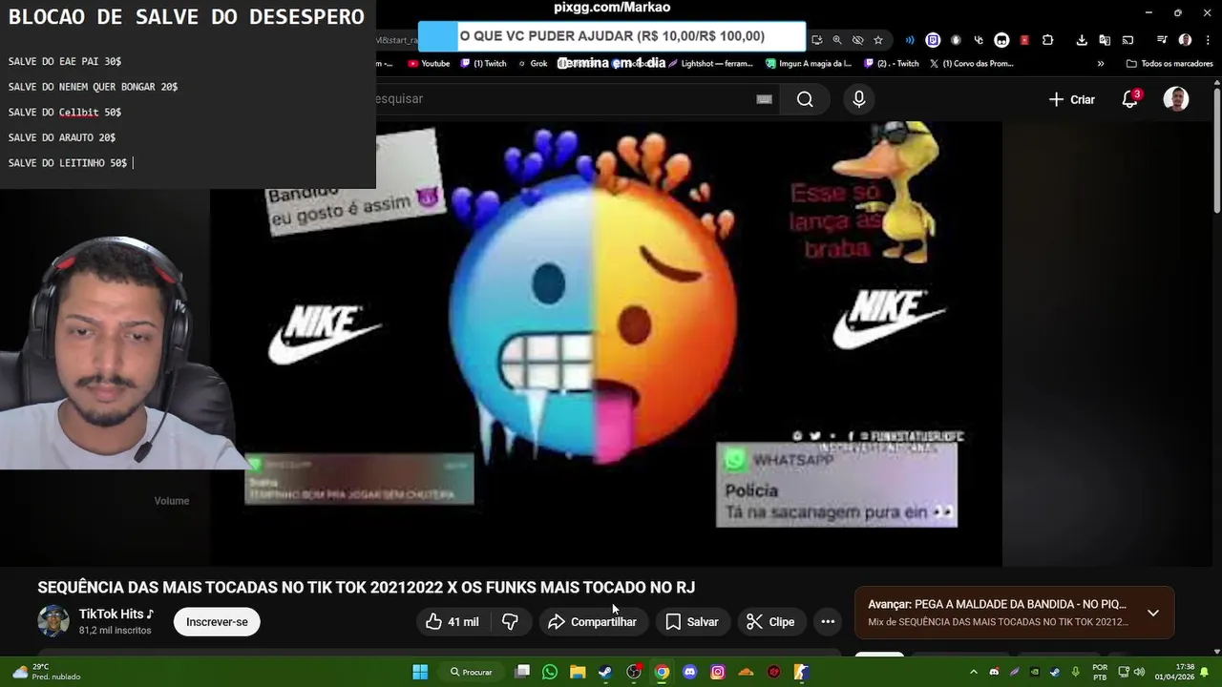Switch to Chrome in the taskbar

coord(662,672)
